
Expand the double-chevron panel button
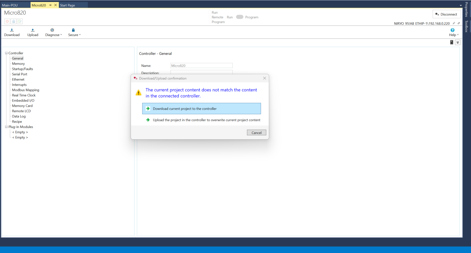457,42
